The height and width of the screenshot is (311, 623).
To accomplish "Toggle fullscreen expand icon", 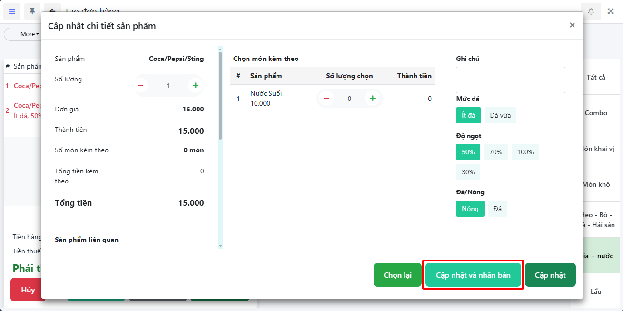I will [611, 11].
